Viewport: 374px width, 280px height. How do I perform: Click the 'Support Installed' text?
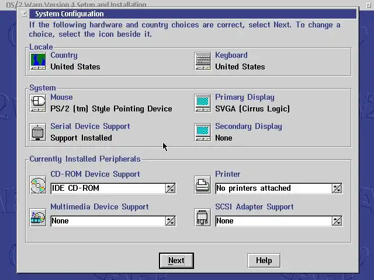(81, 138)
